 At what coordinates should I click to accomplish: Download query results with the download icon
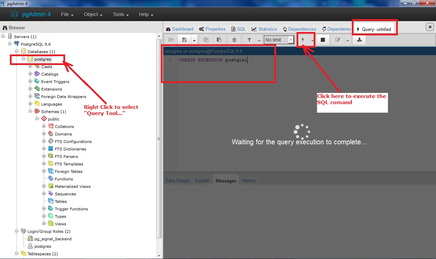(359, 39)
